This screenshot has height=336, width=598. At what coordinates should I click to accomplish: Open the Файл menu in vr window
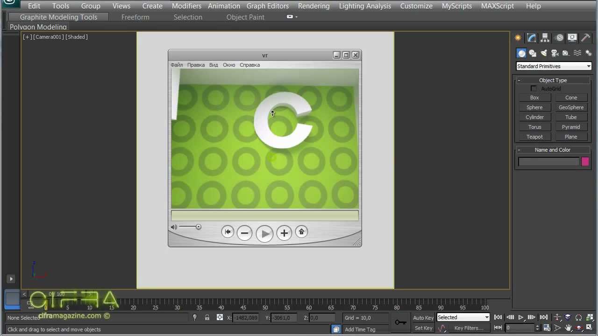(177, 65)
